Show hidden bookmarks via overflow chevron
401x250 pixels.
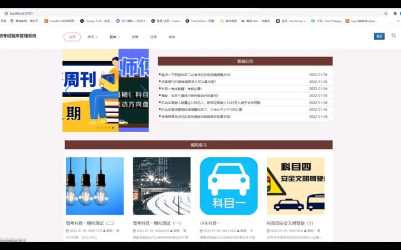point(398,21)
